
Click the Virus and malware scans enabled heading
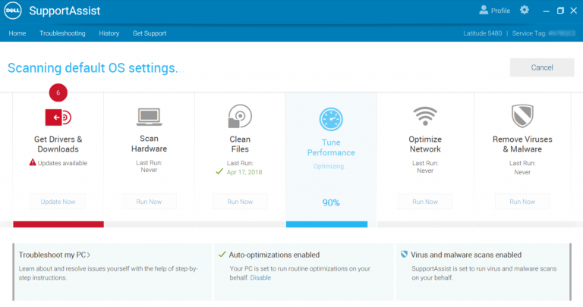pyautogui.click(x=466, y=255)
